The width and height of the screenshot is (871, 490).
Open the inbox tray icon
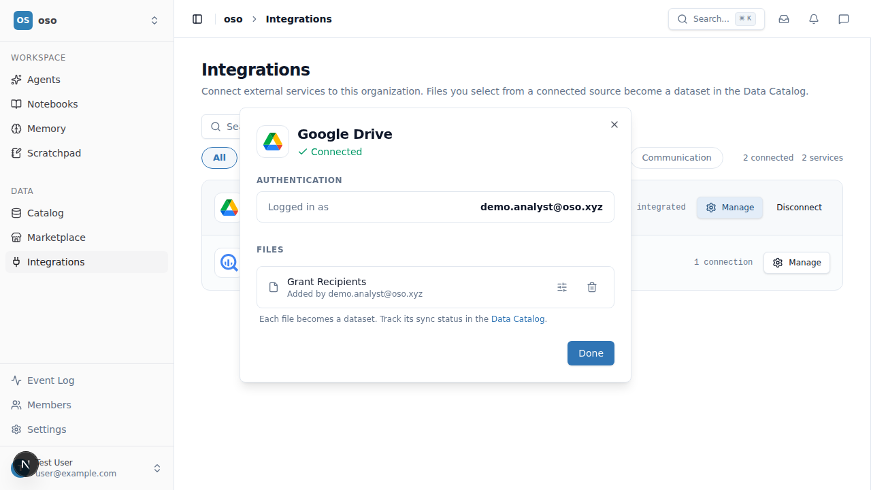click(x=784, y=19)
